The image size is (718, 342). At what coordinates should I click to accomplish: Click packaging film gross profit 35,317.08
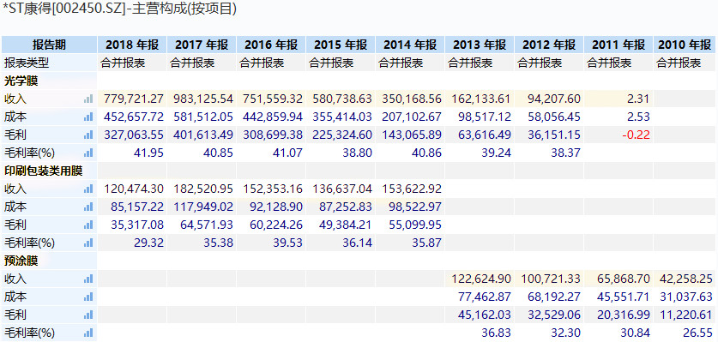click(x=137, y=225)
